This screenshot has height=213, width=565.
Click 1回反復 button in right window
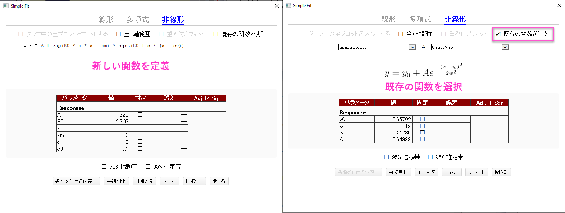427,172
